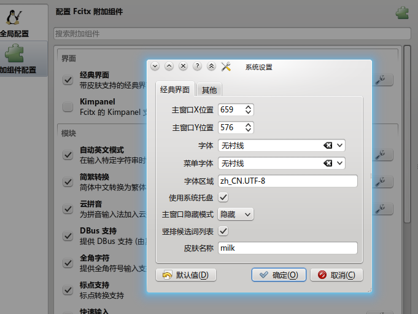Viewport: 418px width, 314px height.
Task: Uncheck the 竖排候选词列表 checkbox
Action: 223,231
